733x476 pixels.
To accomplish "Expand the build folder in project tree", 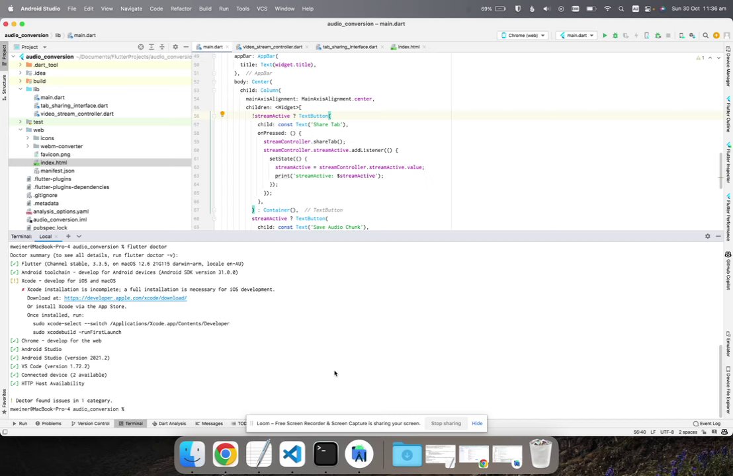I will pos(21,81).
